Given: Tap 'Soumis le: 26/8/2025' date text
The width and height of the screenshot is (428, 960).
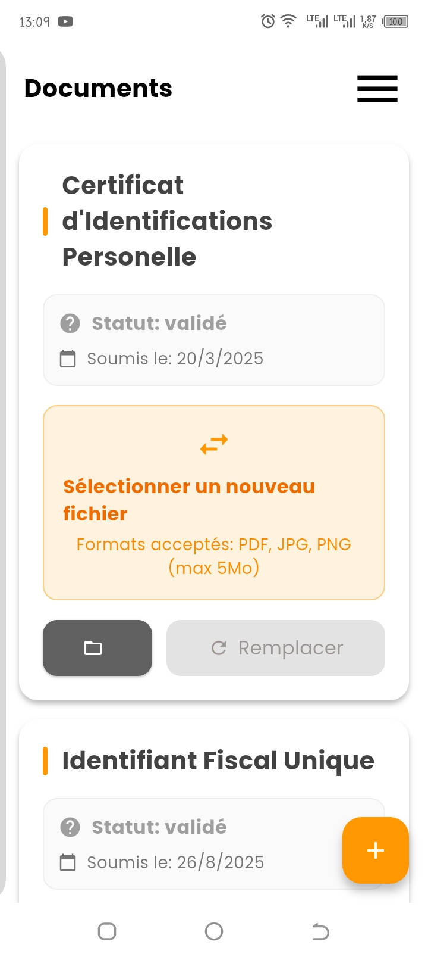Looking at the screenshot, I should [x=175, y=862].
